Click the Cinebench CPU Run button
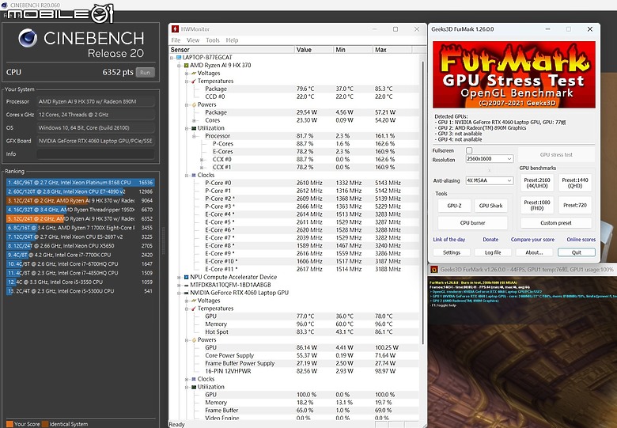The width and height of the screenshot is (617, 428). pyautogui.click(x=146, y=72)
